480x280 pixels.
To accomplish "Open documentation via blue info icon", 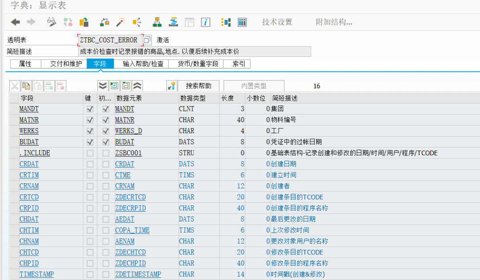I will pos(205,22).
